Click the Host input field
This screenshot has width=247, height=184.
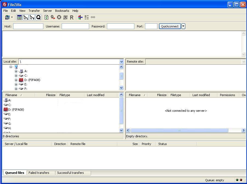click(28, 26)
